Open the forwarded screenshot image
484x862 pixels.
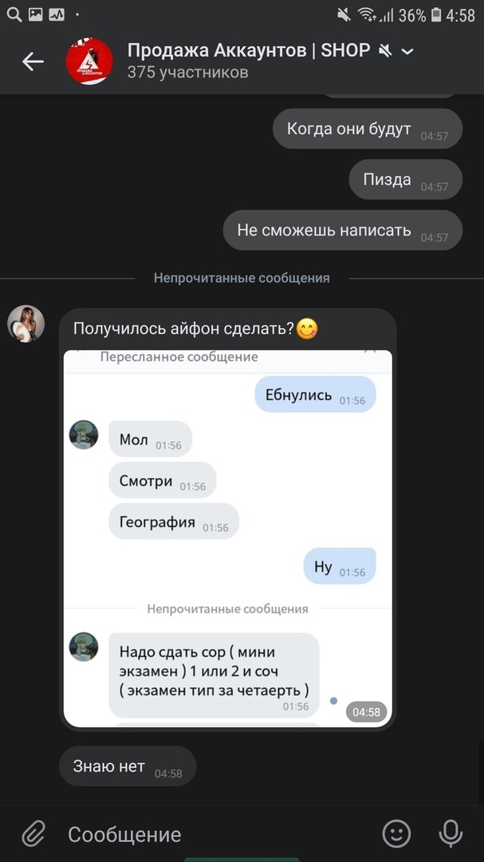coord(227,538)
